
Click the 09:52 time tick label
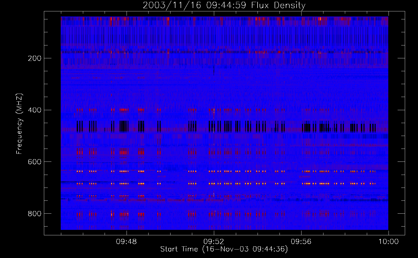pos(214,242)
